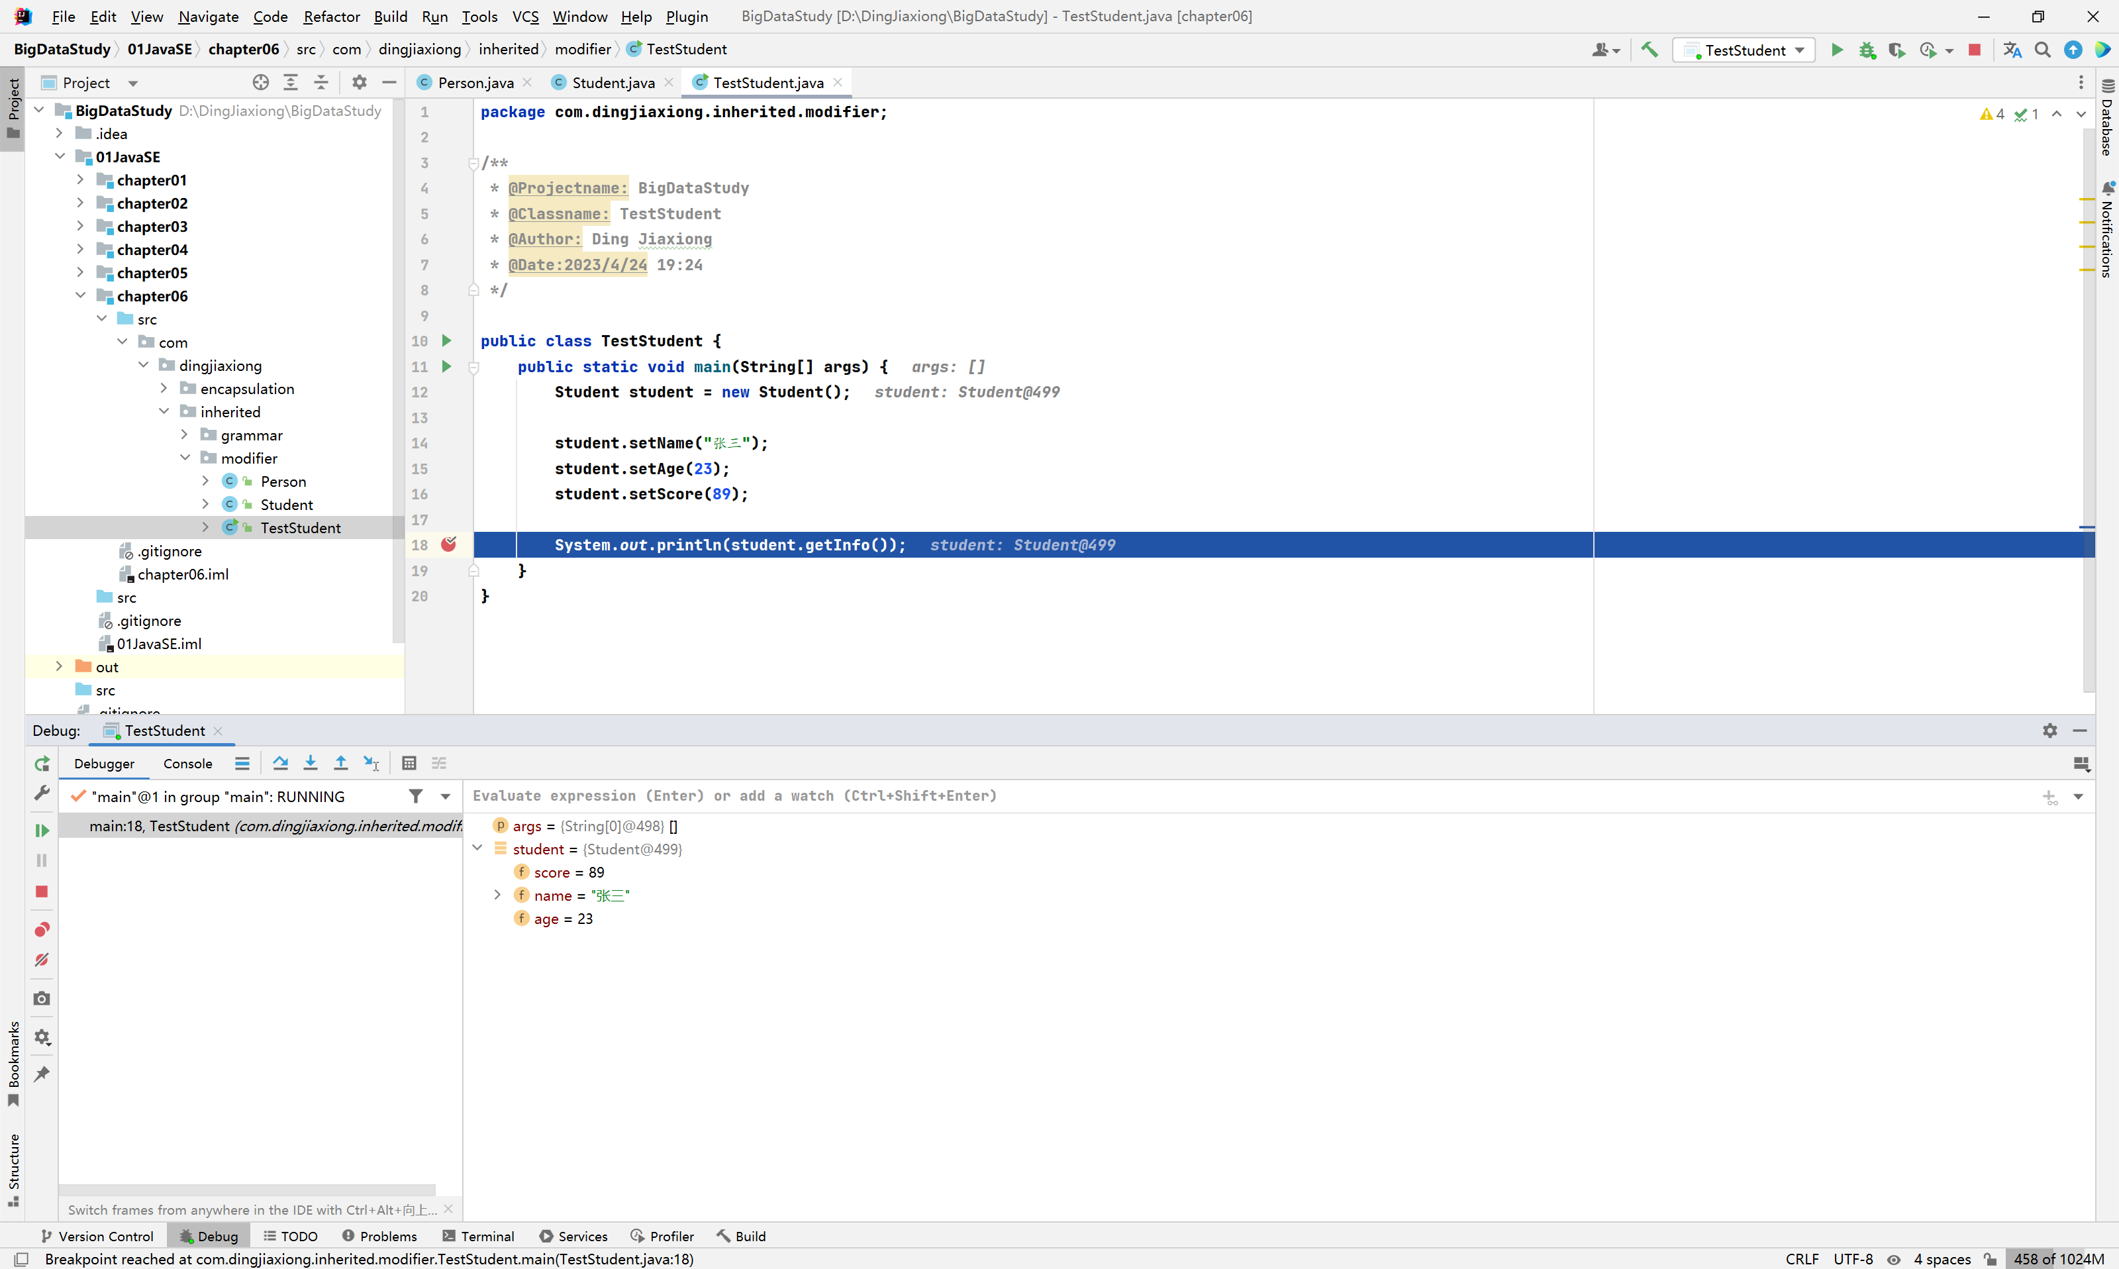The width and height of the screenshot is (2119, 1269).
Task: Switch to the Student.java editor tab
Action: point(612,82)
